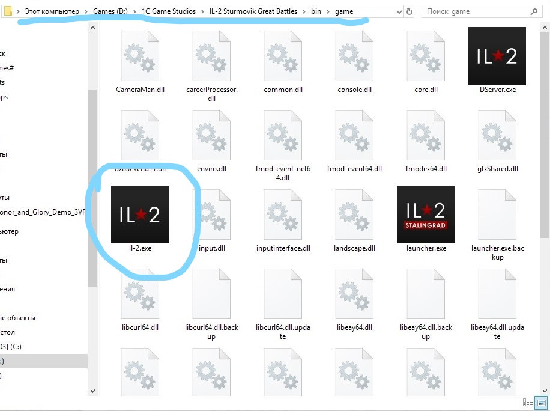
Task: Select the fmodex64.dll file icon
Action: tap(426, 135)
